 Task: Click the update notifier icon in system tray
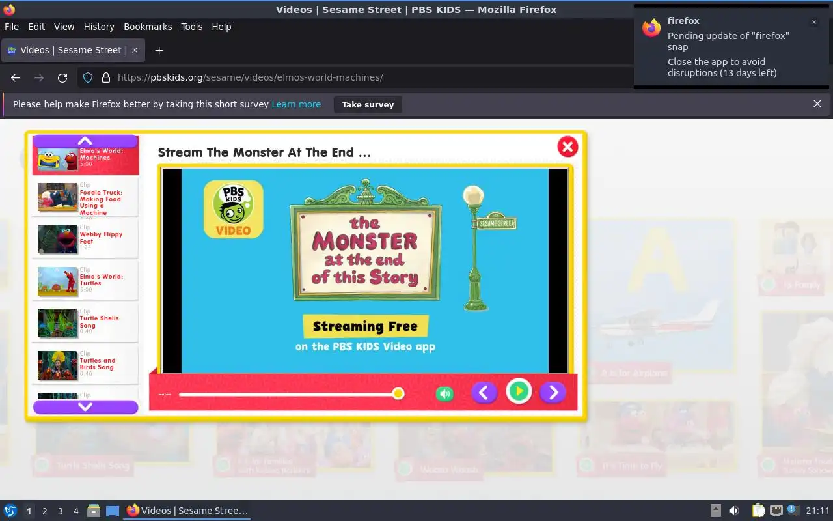(793, 510)
